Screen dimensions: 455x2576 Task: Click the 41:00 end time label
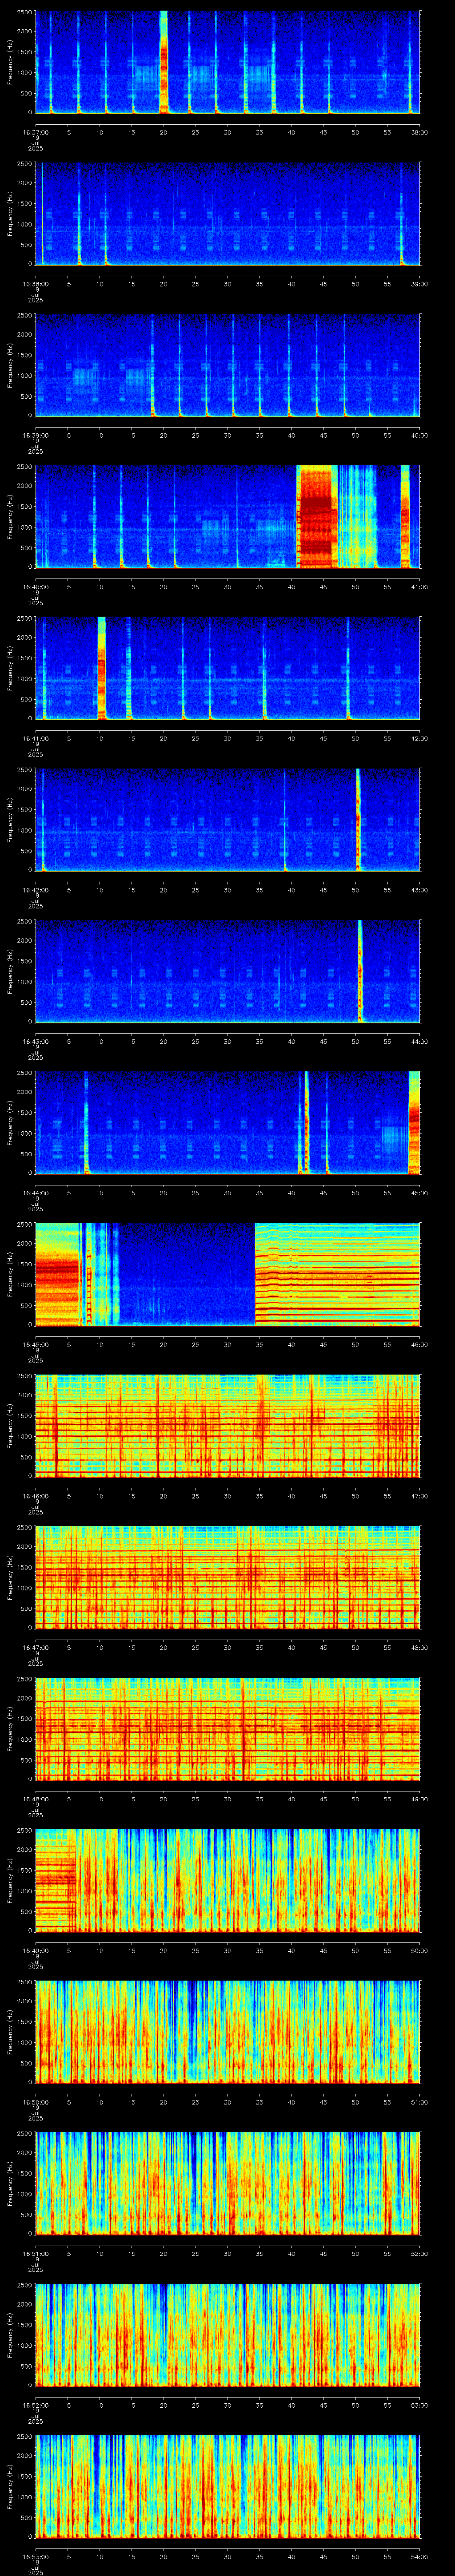[420, 586]
